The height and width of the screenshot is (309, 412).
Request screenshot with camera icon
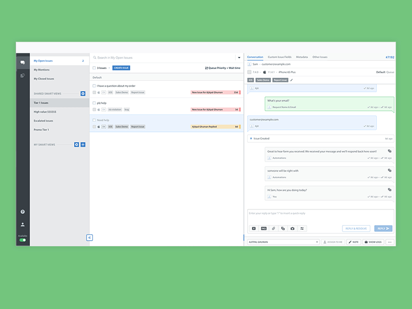click(293, 228)
